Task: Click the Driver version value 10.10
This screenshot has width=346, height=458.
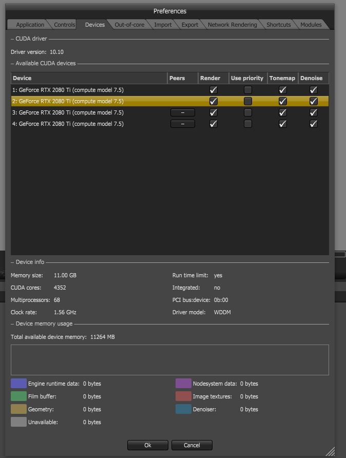Action: pyautogui.click(x=56, y=52)
